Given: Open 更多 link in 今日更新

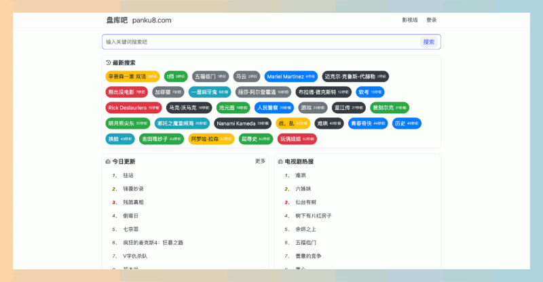Looking at the screenshot, I should click(260, 161).
